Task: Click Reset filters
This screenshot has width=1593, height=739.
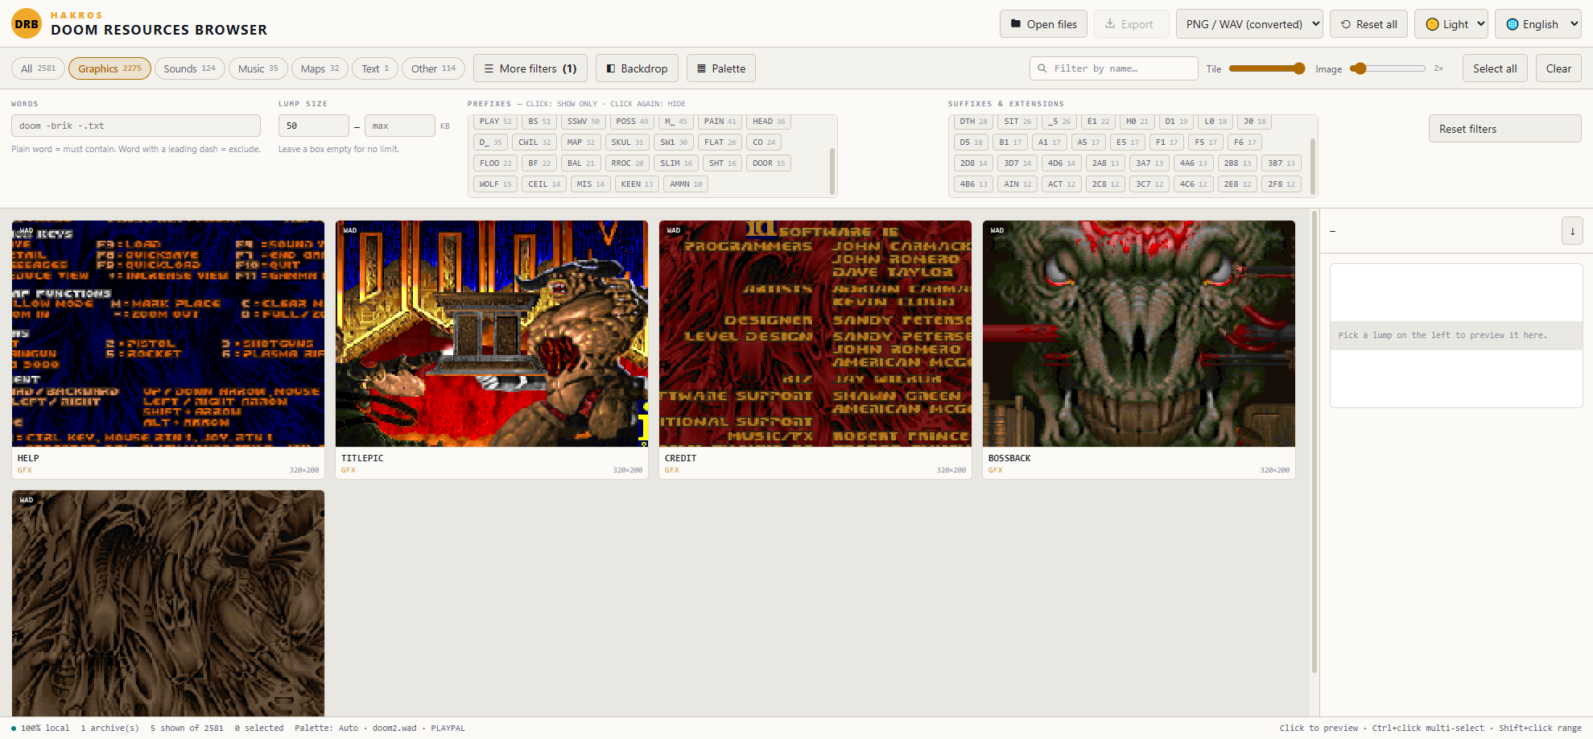Action: [x=1504, y=129]
